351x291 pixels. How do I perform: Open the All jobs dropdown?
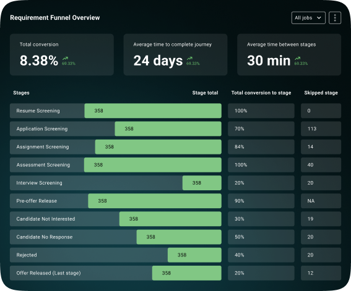(308, 18)
